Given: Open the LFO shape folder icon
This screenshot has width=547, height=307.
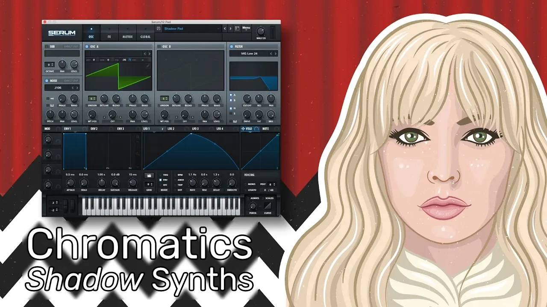Looking at the screenshot, I should [149, 175].
